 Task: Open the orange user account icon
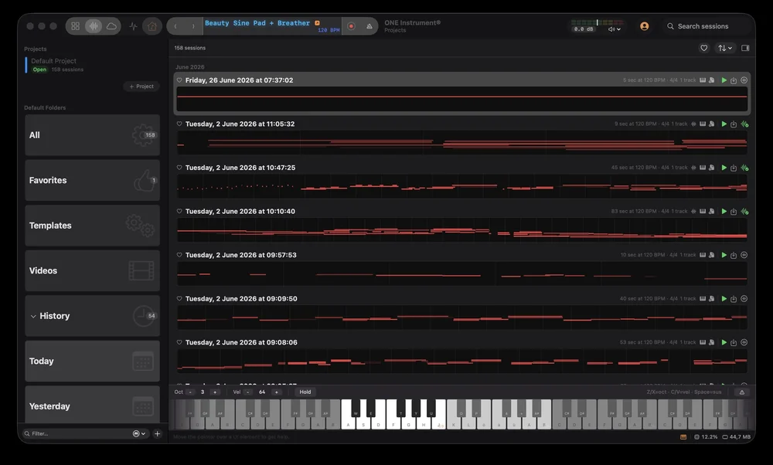coord(645,26)
